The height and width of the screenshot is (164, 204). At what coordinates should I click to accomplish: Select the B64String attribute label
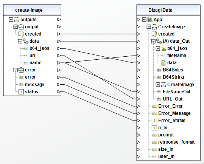173,77
